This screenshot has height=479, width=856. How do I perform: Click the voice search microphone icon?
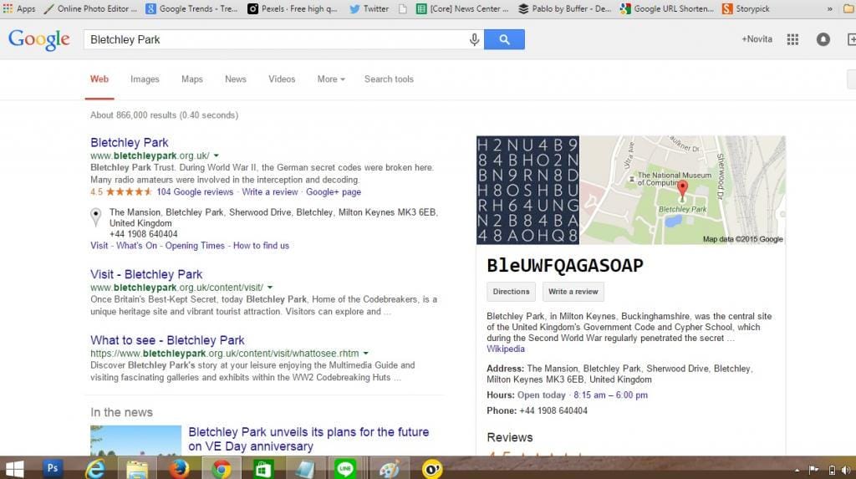click(475, 39)
